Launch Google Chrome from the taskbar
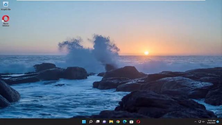222x125 pixels. click(118, 122)
